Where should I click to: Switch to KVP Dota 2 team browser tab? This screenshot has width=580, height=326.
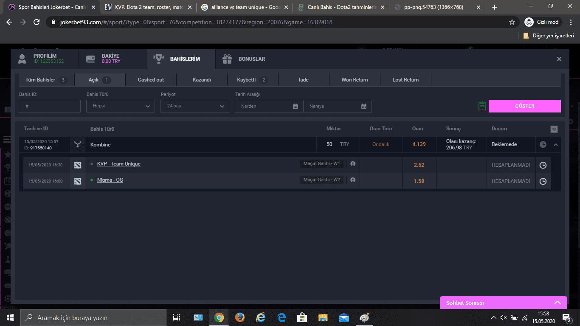point(149,7)
